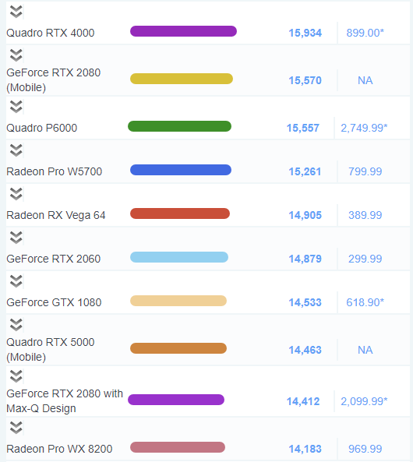The image size is (413, 462).
Task: Select the 15,557 score for Quadro P6000
Action: click(303, 128)
